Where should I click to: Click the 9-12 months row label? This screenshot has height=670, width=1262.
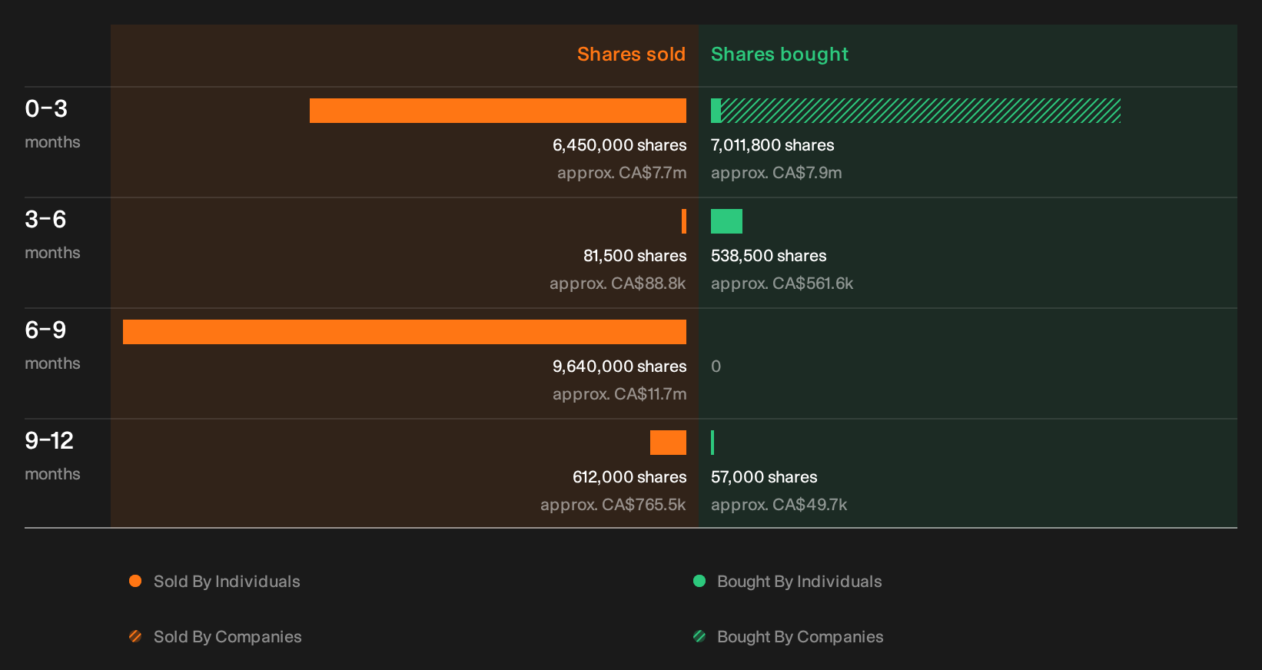52,456
